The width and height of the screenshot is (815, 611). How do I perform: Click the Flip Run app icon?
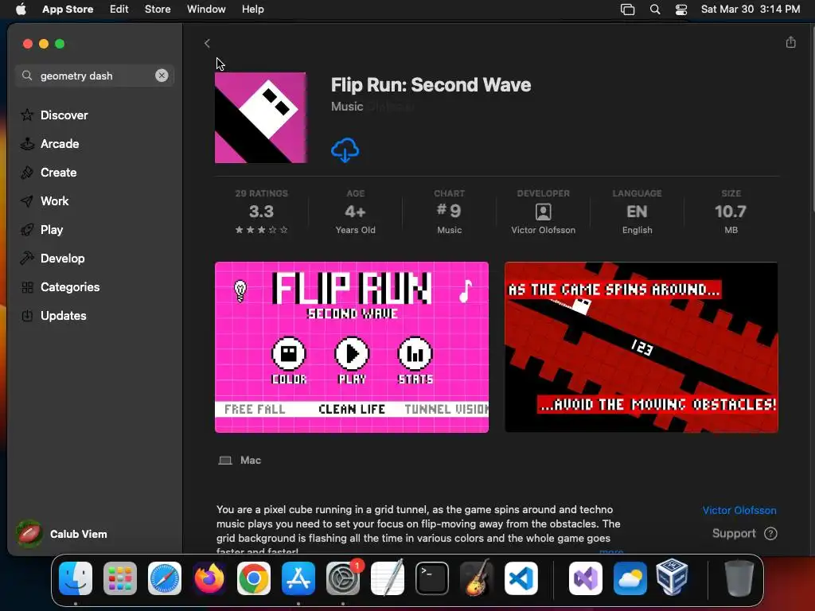pyautogui.click(x=260, y=118)
